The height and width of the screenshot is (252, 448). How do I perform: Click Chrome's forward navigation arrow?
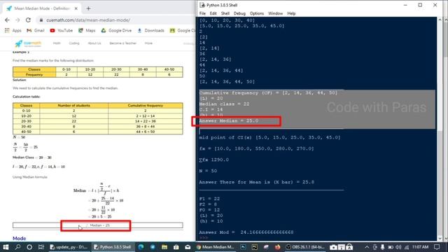(17, 20)
